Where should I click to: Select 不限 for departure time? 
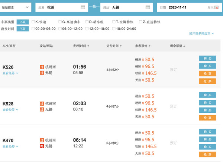point(23,29)
